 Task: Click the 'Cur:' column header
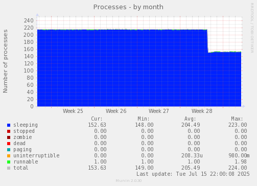click(97, 119)
